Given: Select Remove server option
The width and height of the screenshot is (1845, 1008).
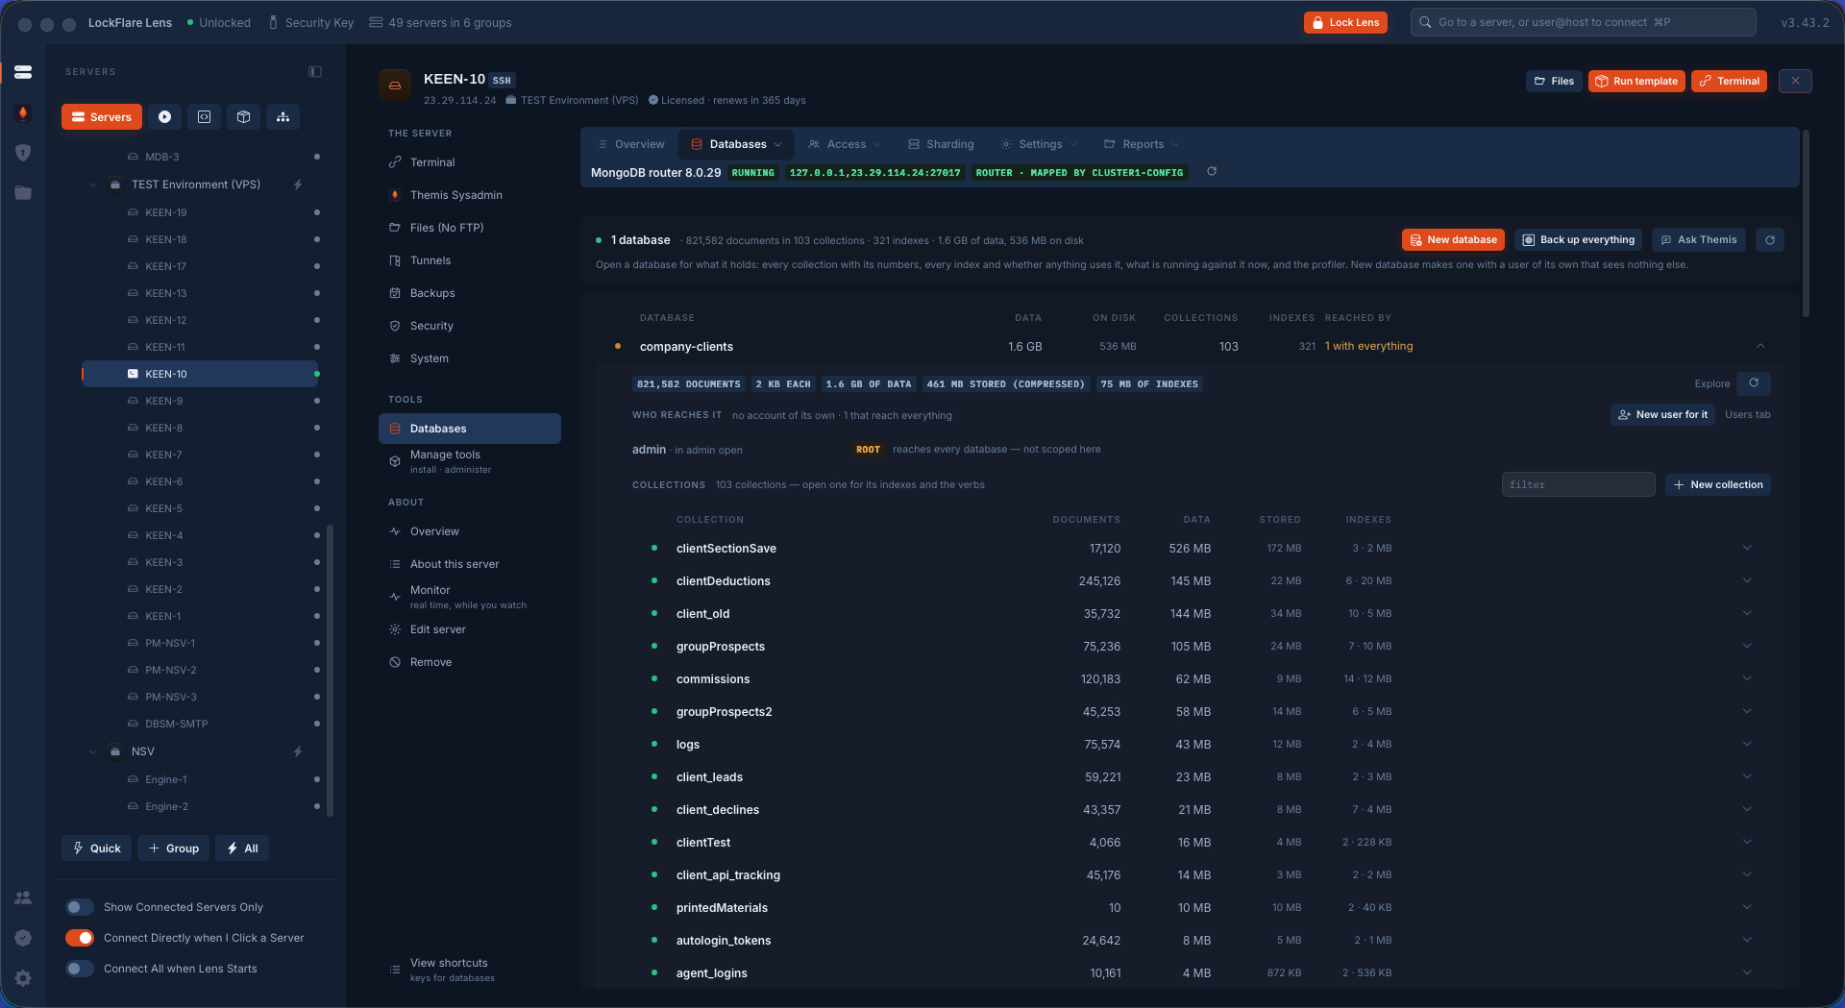Looking at the screenshot, I should click(x=470, y=662).
